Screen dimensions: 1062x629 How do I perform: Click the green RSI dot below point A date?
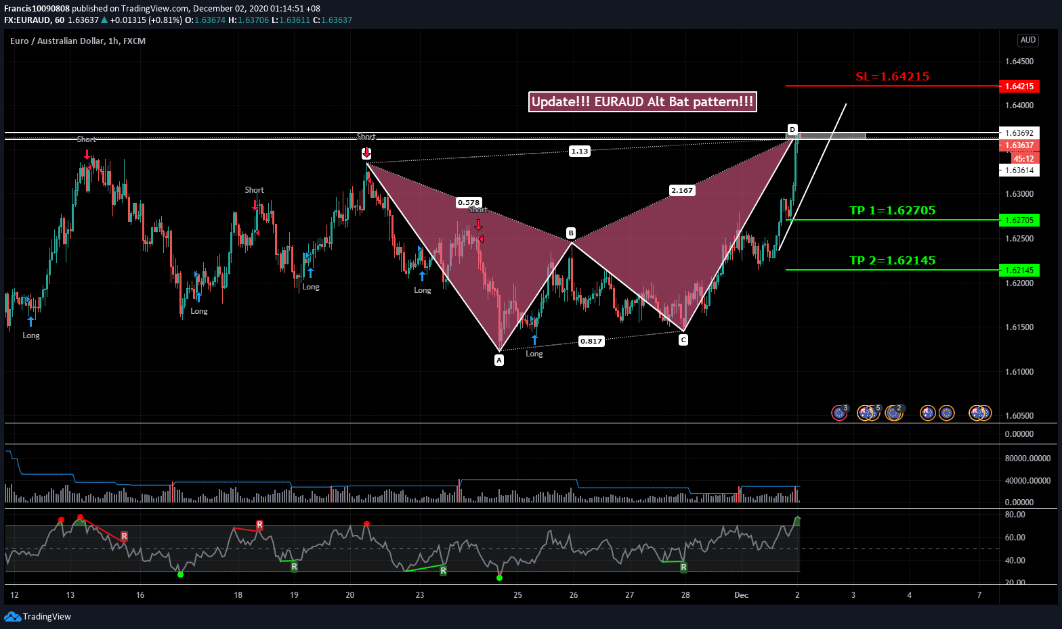tap(499, 578)
